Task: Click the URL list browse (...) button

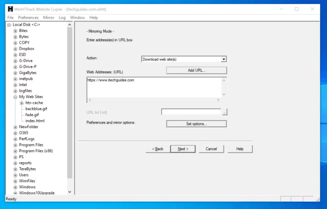Action: tap(224, 112)
